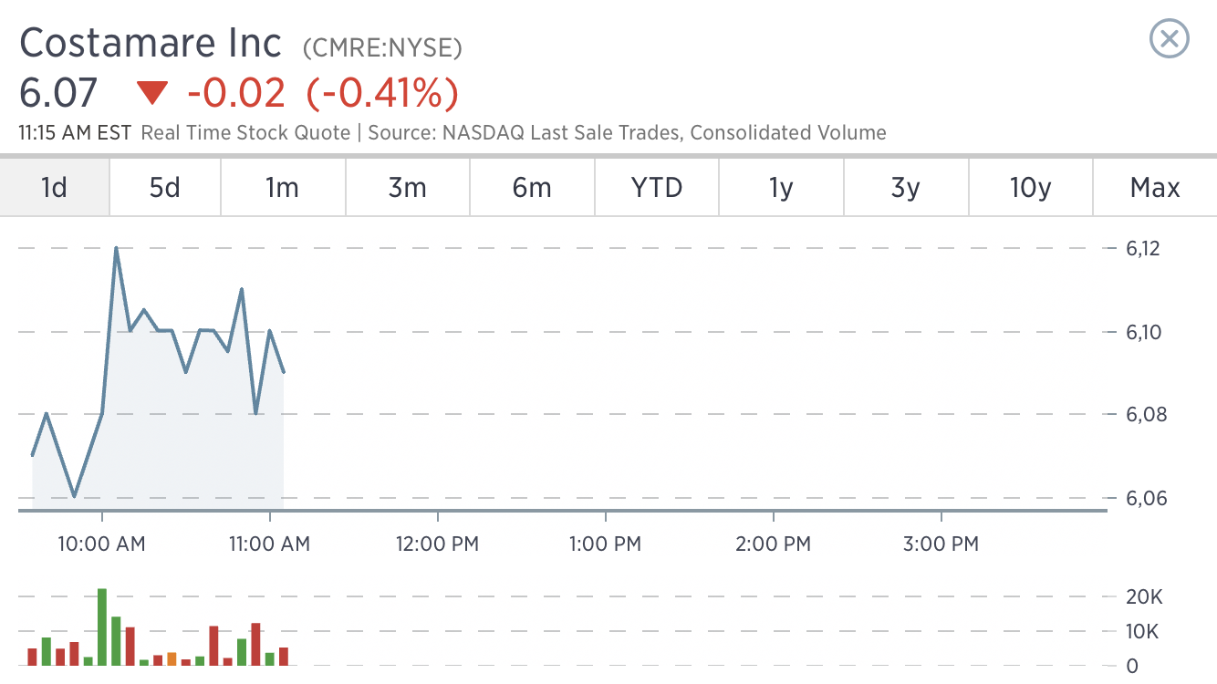
Task: Click the 11:00 AM time axis label
Action: tap(268, 544)
